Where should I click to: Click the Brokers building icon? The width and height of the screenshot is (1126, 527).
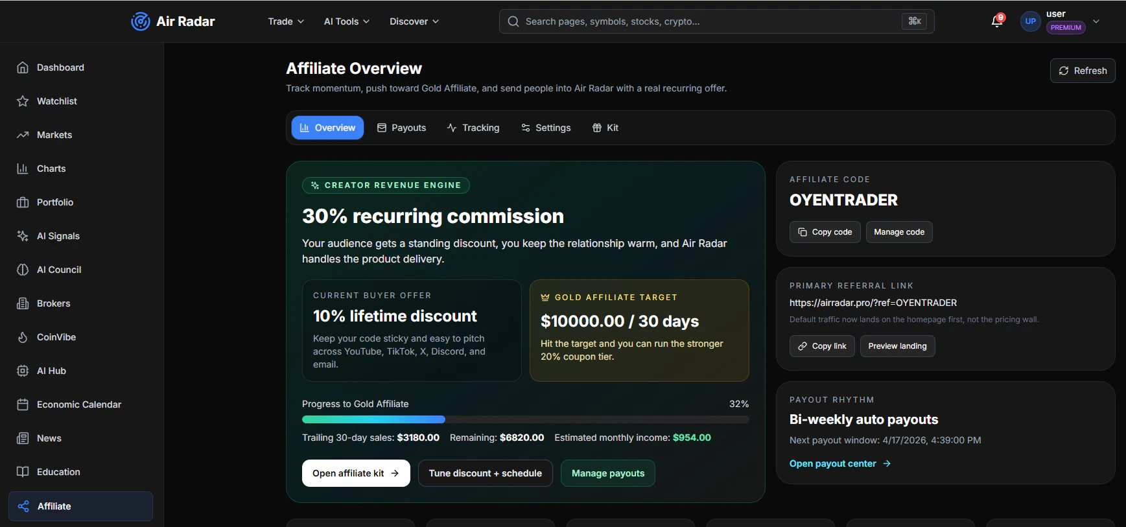coord(23,303)
